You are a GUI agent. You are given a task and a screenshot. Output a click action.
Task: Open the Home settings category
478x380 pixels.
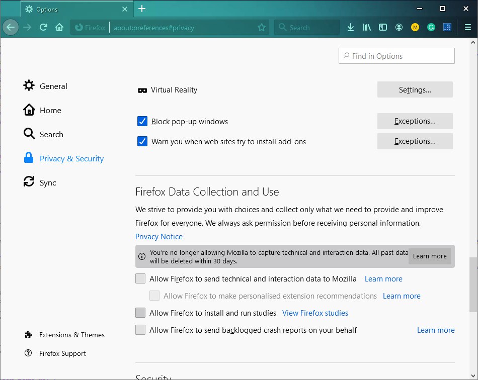pyautogui.click(x=42, y=110)
